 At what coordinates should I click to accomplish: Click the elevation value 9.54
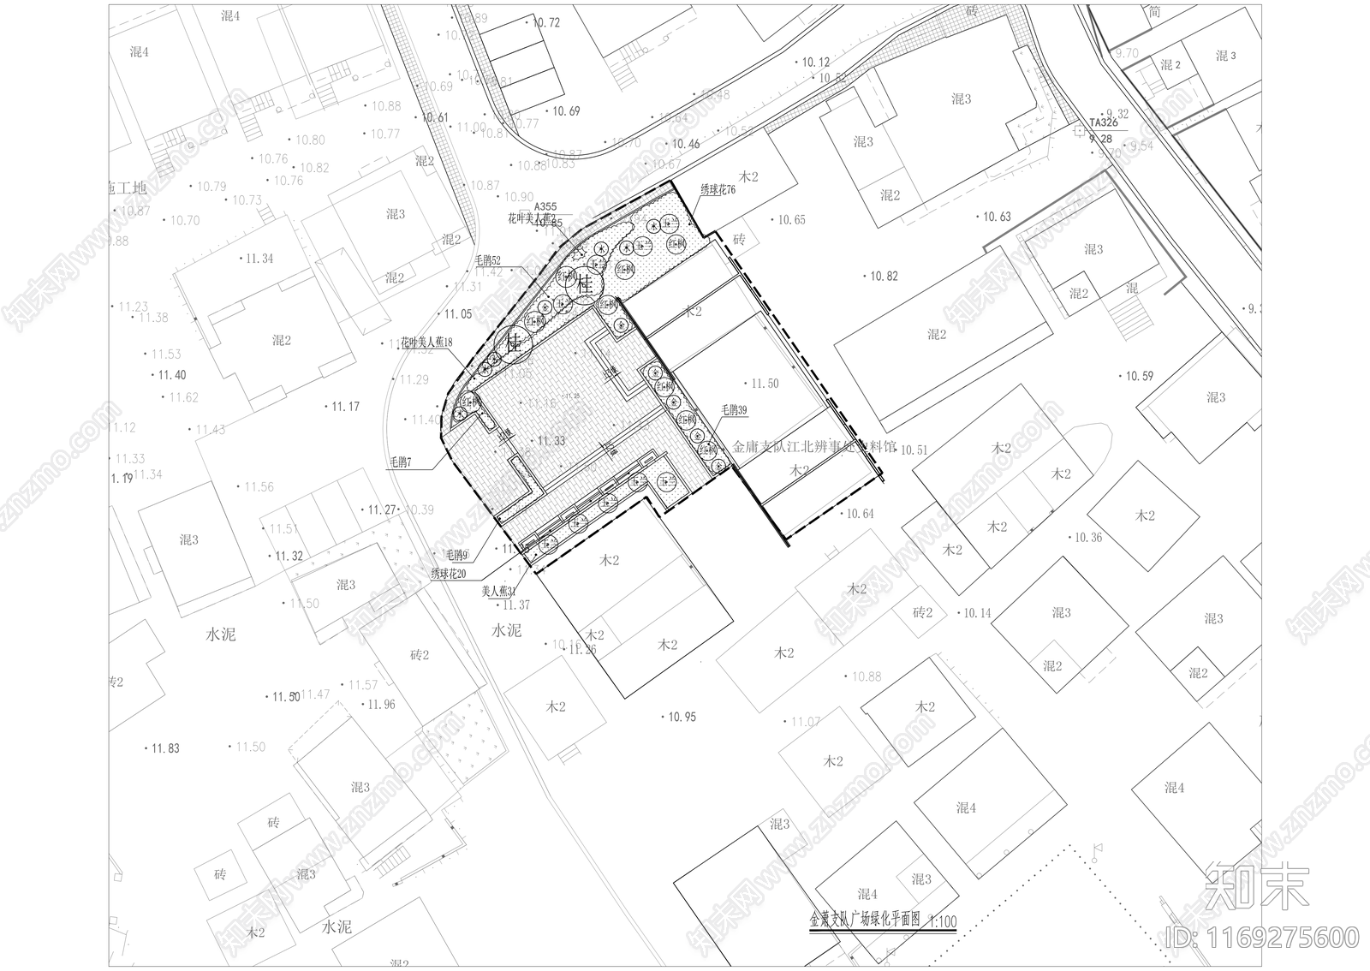pyautogui.click(x=1143, y=146)
